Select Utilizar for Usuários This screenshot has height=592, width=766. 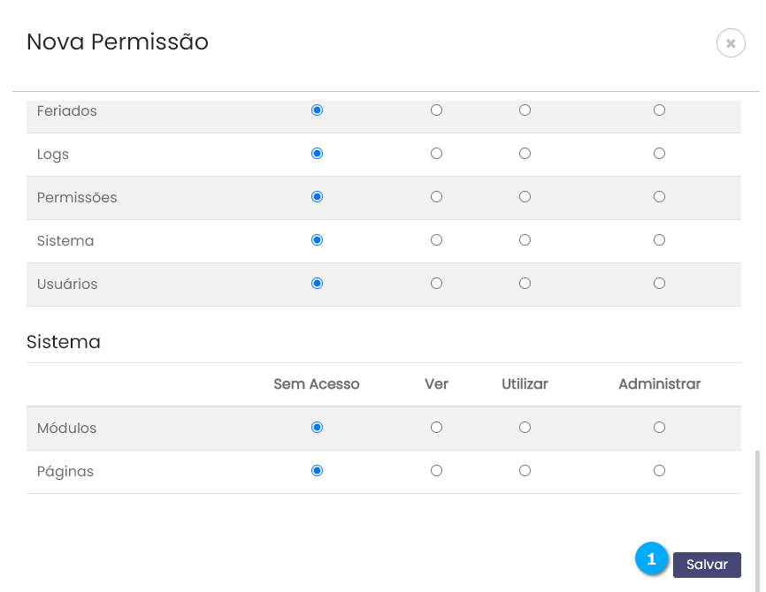525,284
